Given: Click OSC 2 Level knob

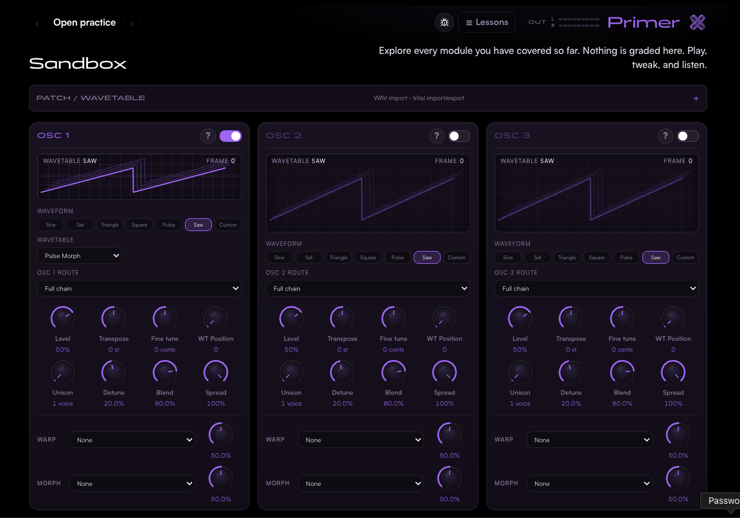Looking at the screenshot, I should 291,318.
